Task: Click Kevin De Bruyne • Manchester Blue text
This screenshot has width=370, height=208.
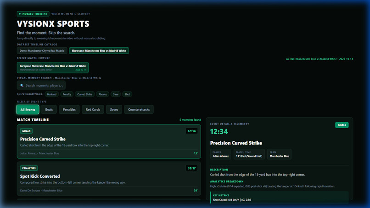Action: 41,191
